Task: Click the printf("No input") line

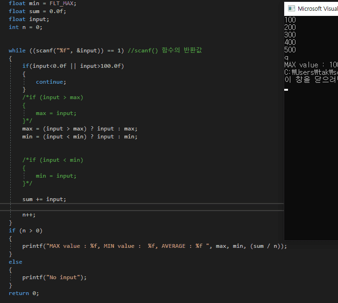Action: pyautogui.click(x=54, y=277)
